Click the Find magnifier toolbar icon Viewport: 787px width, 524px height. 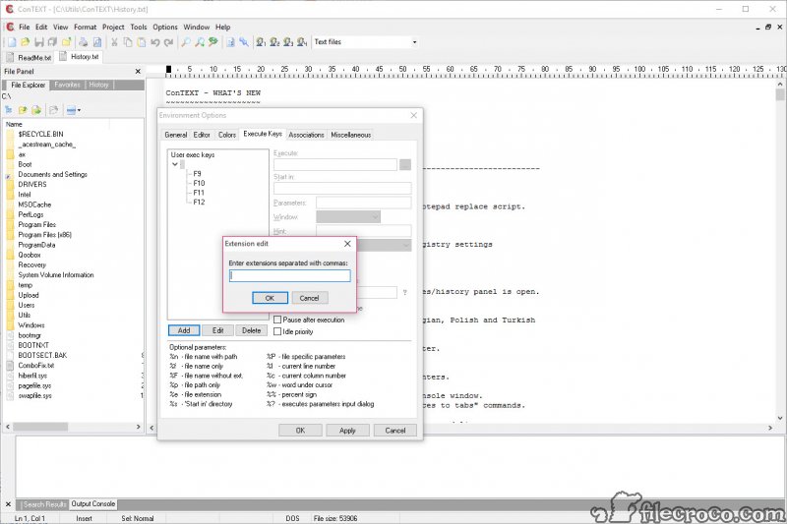(186, 42)
